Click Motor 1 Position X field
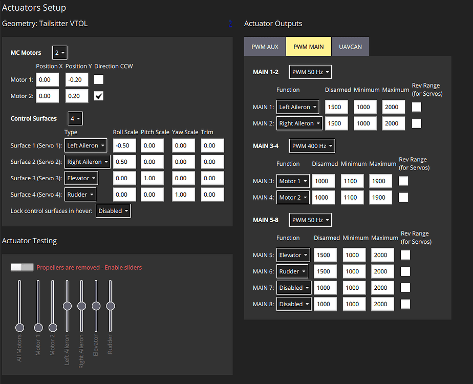 pyautogui.click(x=48, y=80)
